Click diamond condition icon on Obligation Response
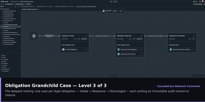The image size is (205, 102). tap(130, 39)
